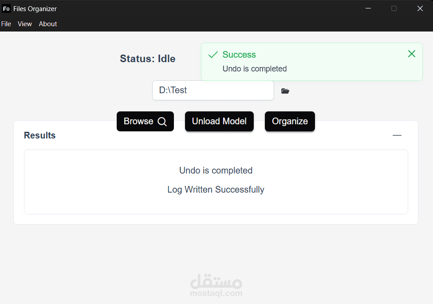Open the About menu
The width and height of the screenshot is (433, 304).
coord(48,24)
